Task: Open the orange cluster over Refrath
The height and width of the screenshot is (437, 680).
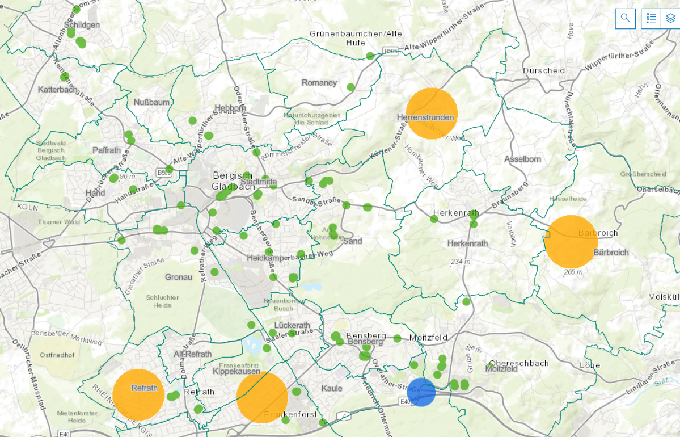Action: 138,394
